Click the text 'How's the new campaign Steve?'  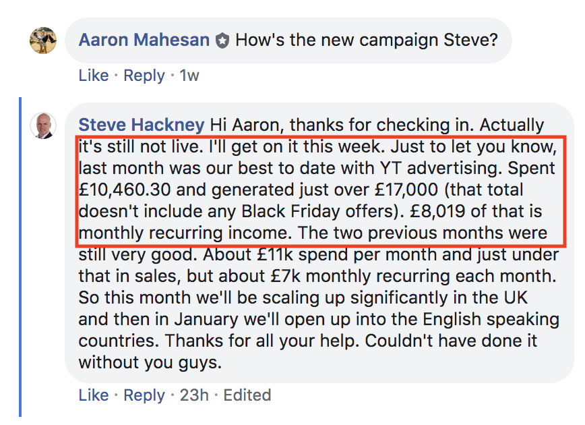tap(367, 40)
